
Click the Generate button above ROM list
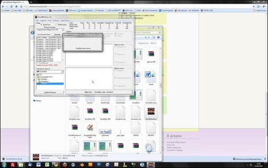pyautogui.click(x=57, y=35)
